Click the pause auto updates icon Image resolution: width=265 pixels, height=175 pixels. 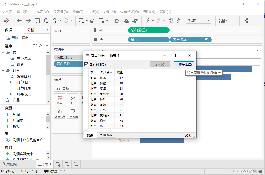pos(55,21)
